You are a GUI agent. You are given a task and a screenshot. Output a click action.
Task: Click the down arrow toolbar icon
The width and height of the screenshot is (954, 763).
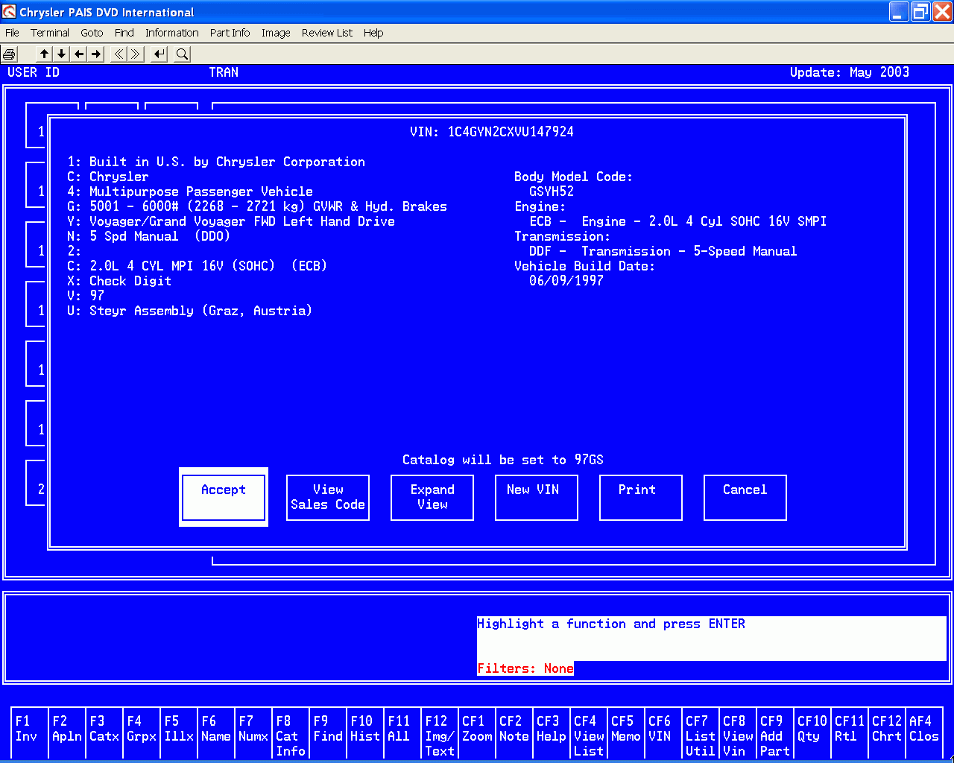click(x=62, y=54)
